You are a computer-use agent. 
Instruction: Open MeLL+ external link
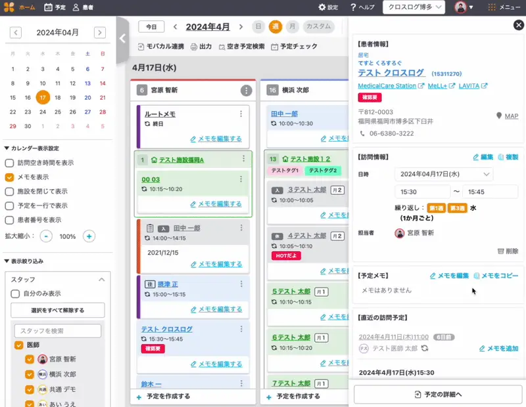(441, 86)
